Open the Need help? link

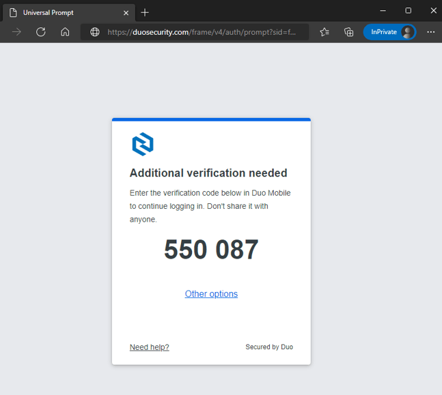pos(150,347)
